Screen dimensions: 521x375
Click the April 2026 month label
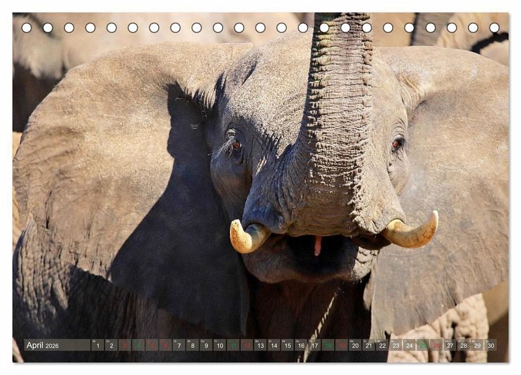click(x=43, y=345)
